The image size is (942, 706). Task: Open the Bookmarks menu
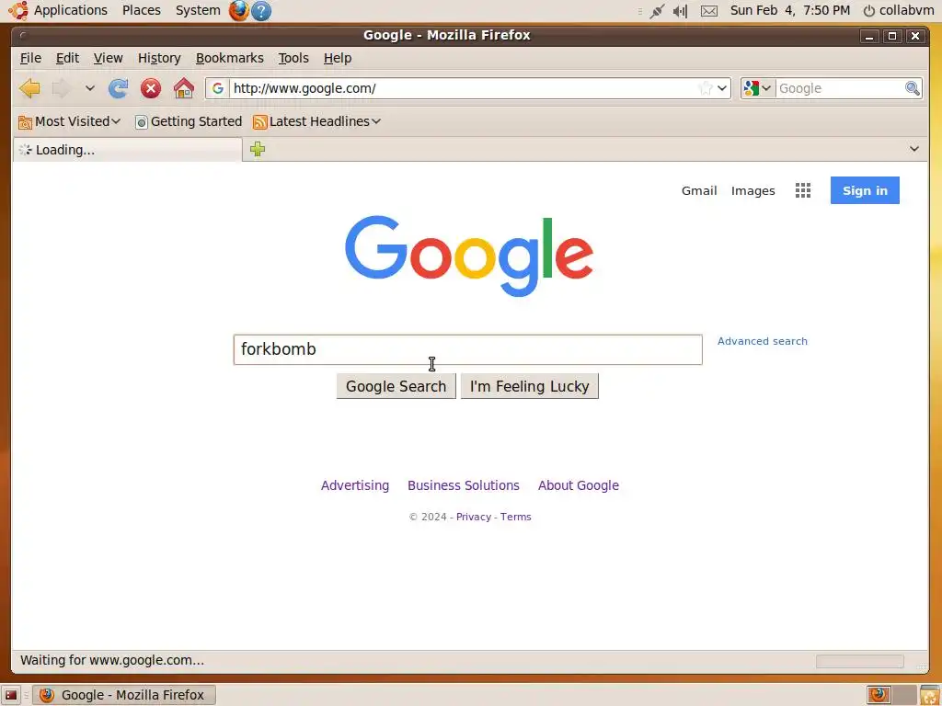coord(229,58)
